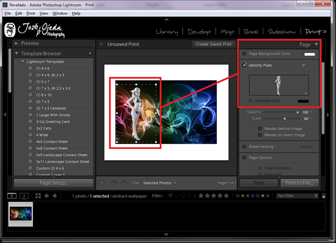Click the Opacity slider handle
The height and width of the screenshot is (243, 336).
click(298, 112)
